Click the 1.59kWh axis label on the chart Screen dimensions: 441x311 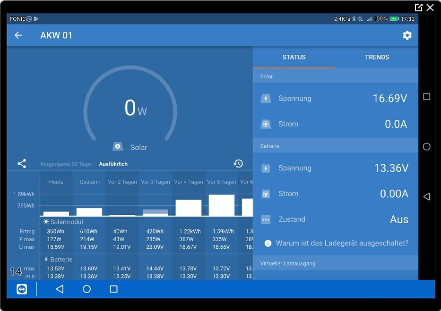(24, 194)
